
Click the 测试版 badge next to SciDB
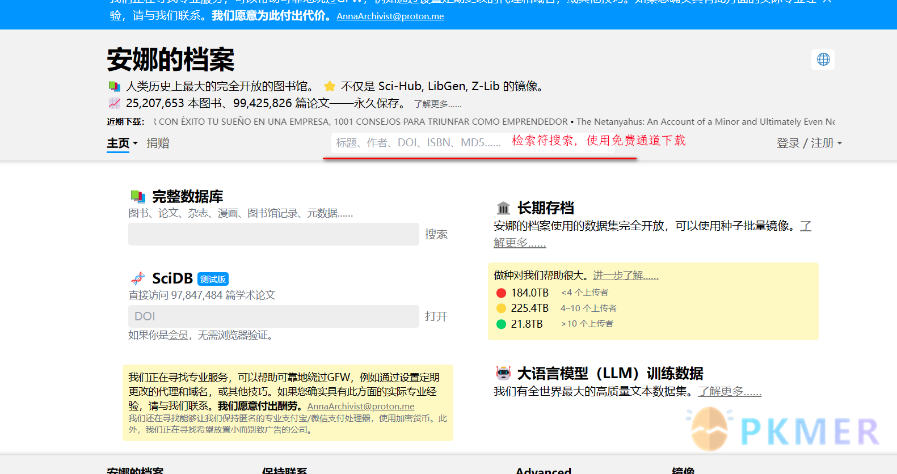213,279
